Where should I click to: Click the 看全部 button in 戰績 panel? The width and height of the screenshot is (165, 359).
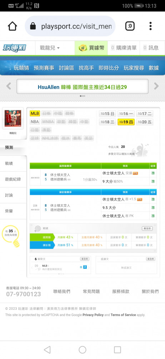tap(147, 228)
